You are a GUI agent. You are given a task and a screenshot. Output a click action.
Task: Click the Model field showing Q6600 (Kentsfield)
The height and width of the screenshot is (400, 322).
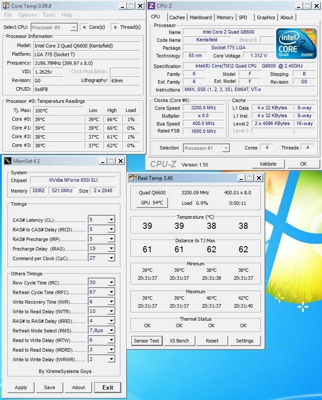87,46
